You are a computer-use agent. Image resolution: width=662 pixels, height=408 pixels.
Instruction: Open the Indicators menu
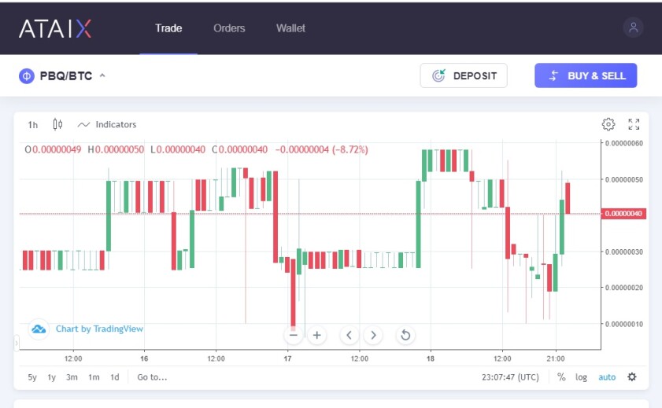[107, 124]
